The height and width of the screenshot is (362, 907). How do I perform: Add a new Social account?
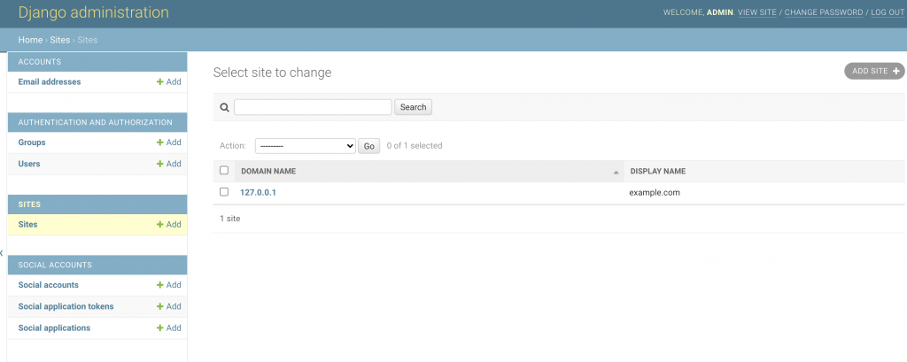169,285
